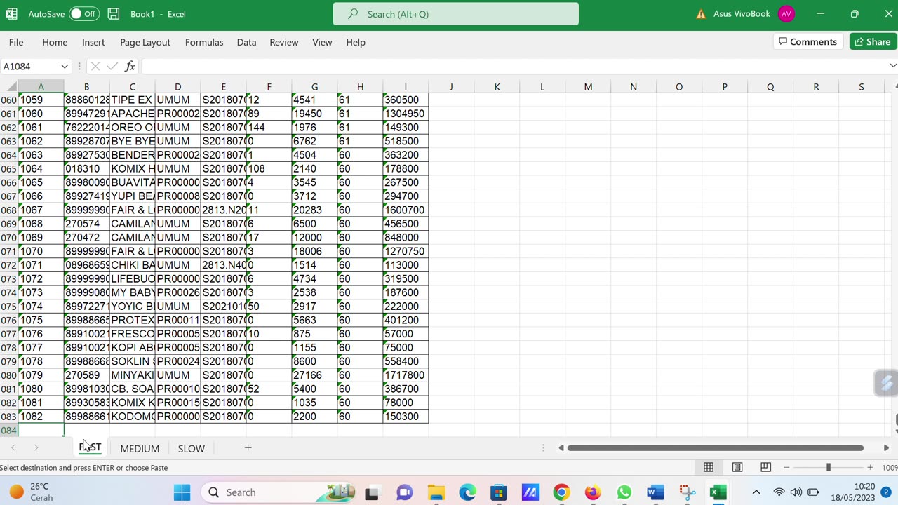Open the Help tab
The width and height of the screenshot is (898, 505).
356,42
